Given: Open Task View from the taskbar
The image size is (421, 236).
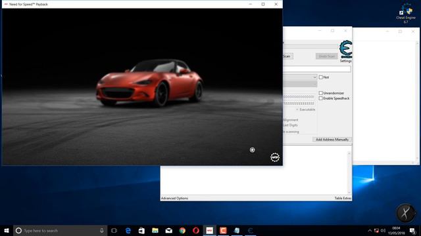Looking at the screenshot, I should coord(114,230).
